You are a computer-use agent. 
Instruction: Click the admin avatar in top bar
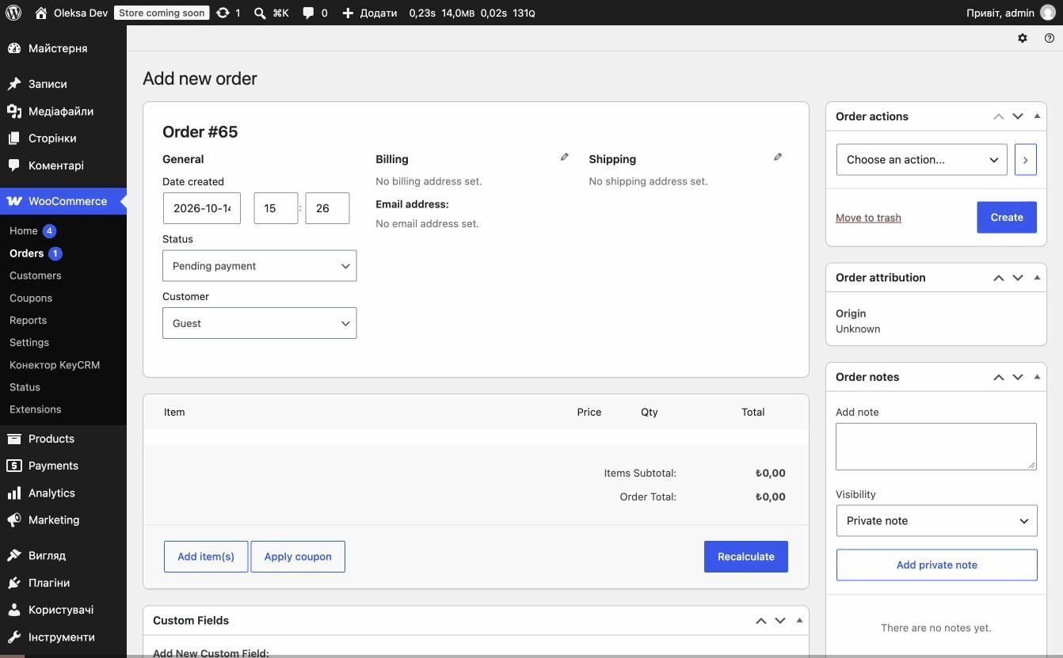(x=1048, y=13)
